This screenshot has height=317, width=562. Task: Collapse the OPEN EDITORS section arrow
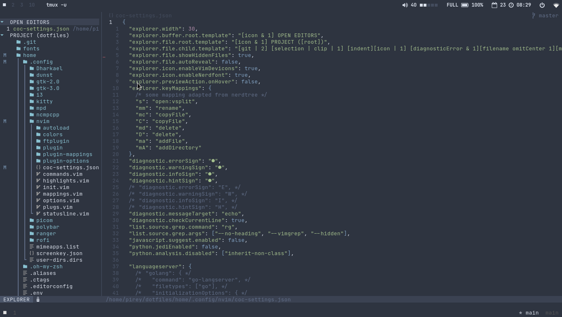2,22
